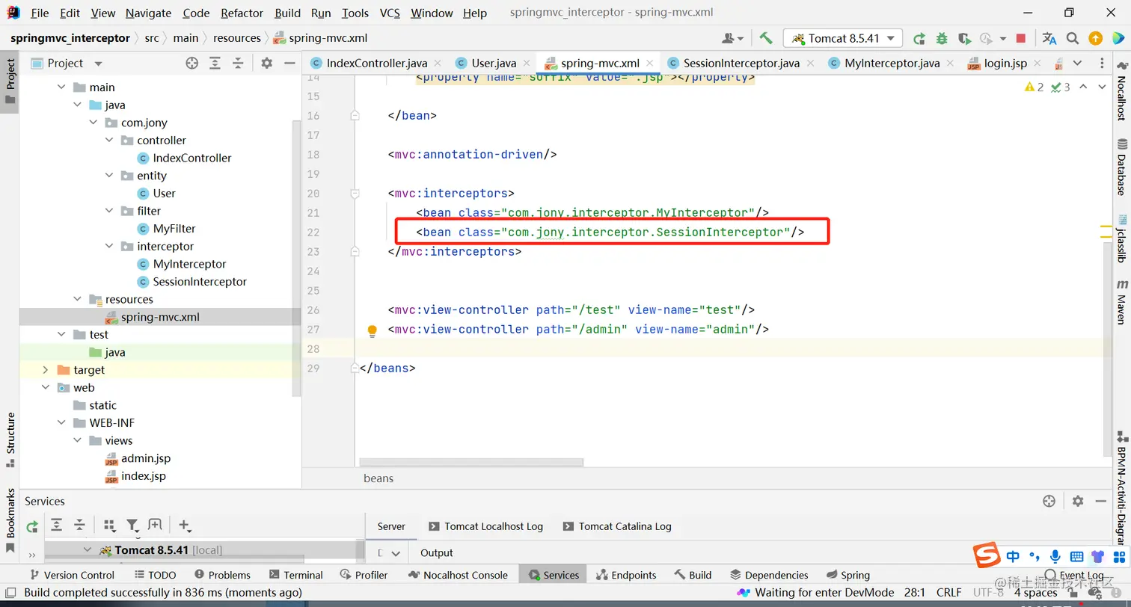1131x607 pixels.
Task: Click microphone icon in IME toolbar
Action: pos(1055,557)
